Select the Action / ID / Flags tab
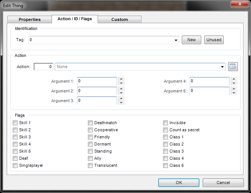This screenshot has width=251, height=193. coord(75,19)
